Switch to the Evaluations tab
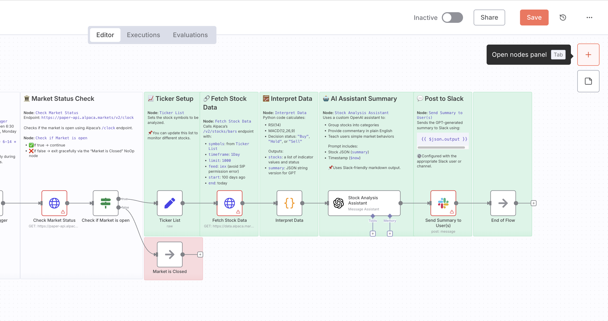This screenshot has height=321, width=608. tap(190, 35)
